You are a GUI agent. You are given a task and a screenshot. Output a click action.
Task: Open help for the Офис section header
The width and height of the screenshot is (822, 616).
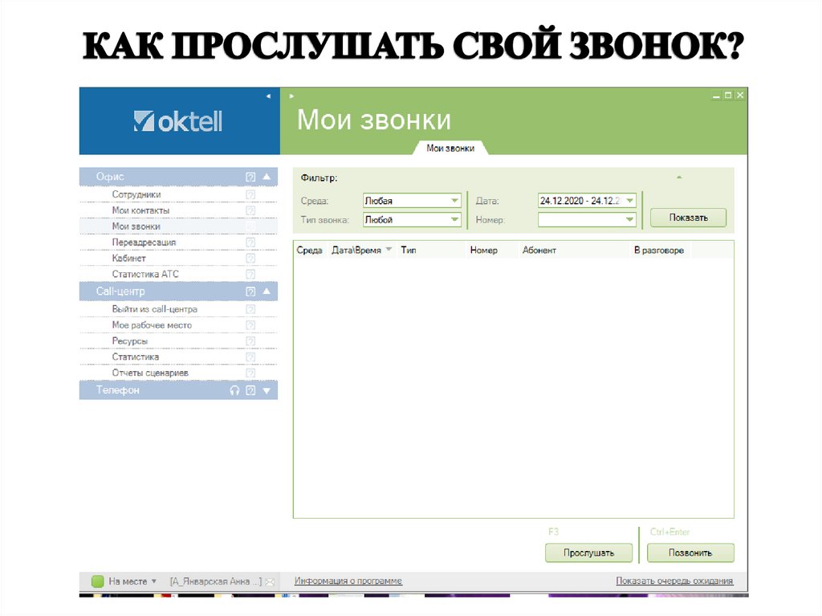(x=250, y=177)
